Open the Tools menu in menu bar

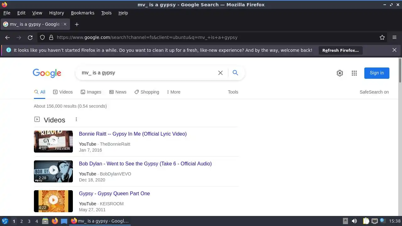pyautogui.click(x=106, y=13)
